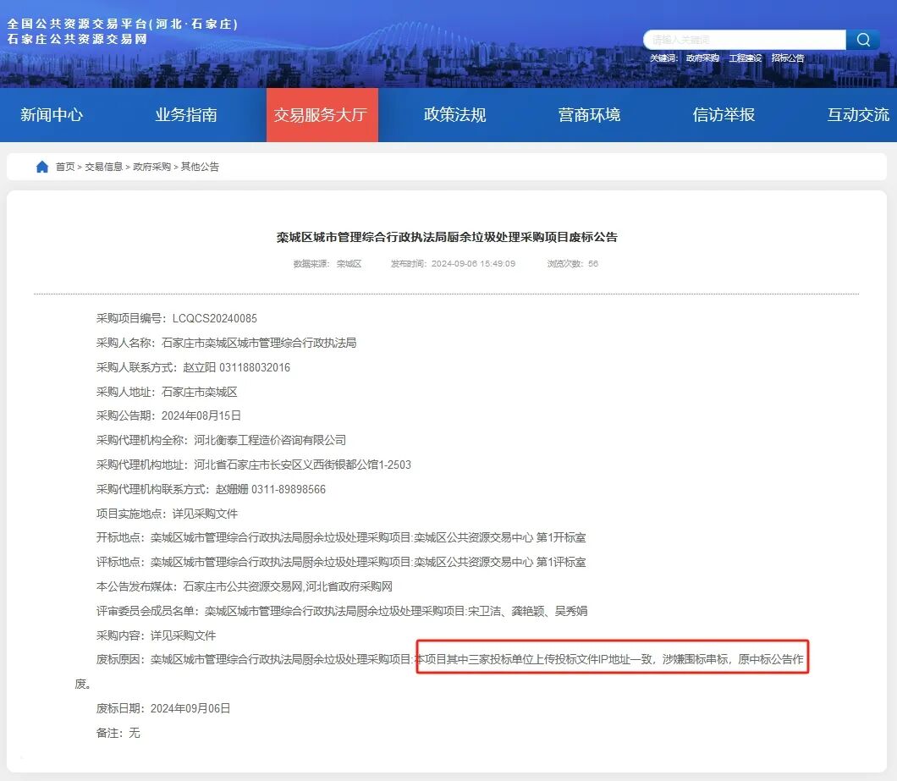Open 交易信息 breadcrumb link
Screen dimensions: 897x781
[103, 167]
